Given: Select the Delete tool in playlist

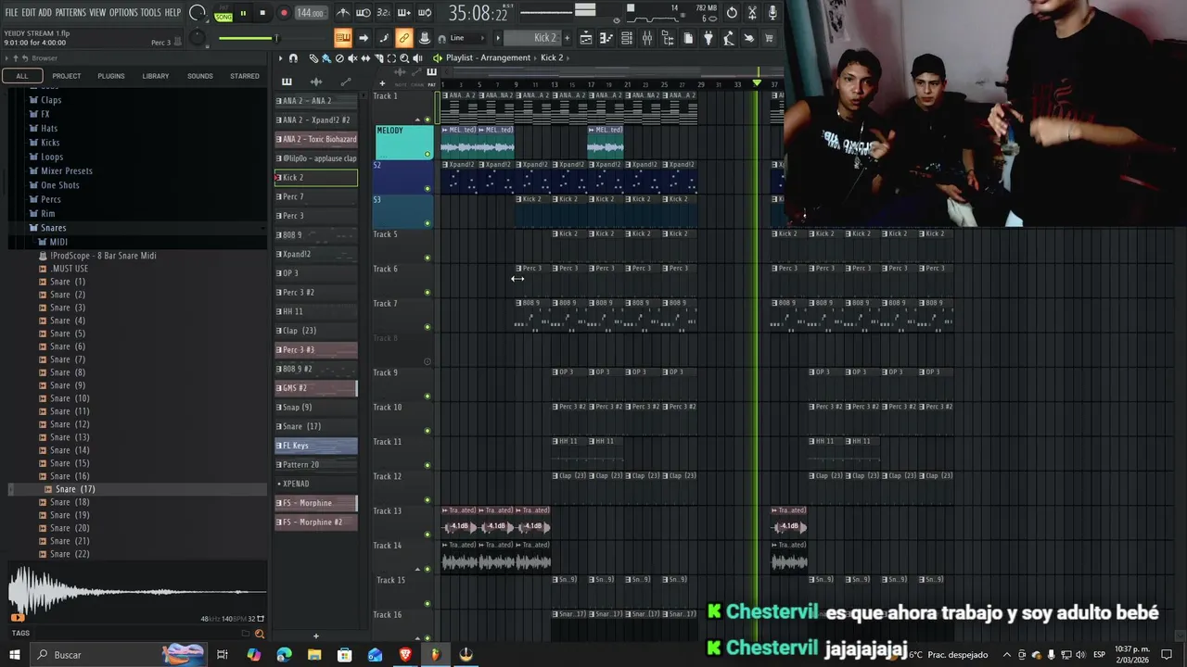Looking at the screenshot, I should [x=339, y=57].
